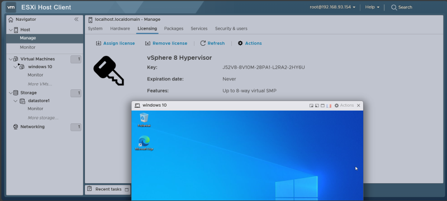Click the Networking globe icon
The width and height of the screenshot is (447, 201).
pyautogui.click(x=16, y=127)
